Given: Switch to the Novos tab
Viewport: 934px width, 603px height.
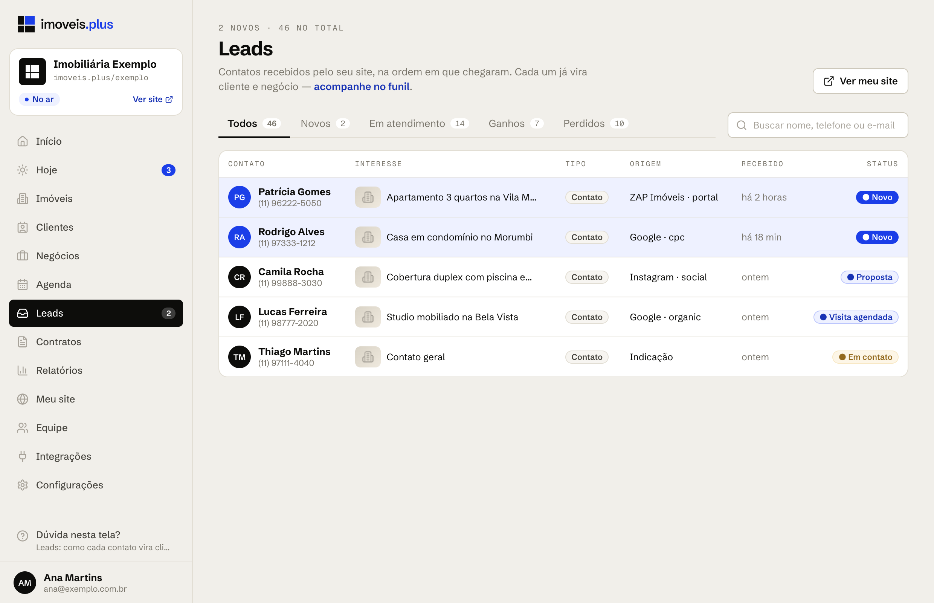Looking at the screenshot, I should 325,124.
